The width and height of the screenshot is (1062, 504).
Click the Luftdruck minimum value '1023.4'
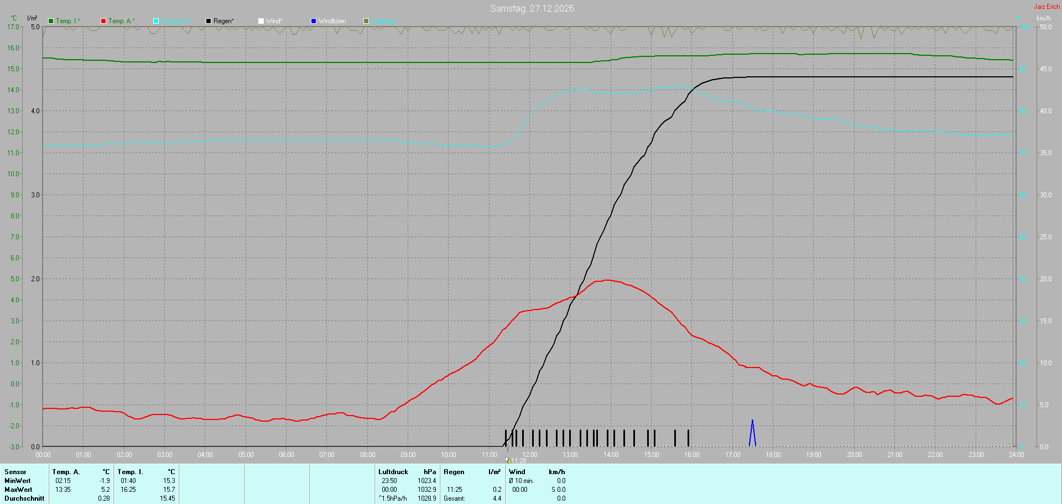(x=427, y=481)
